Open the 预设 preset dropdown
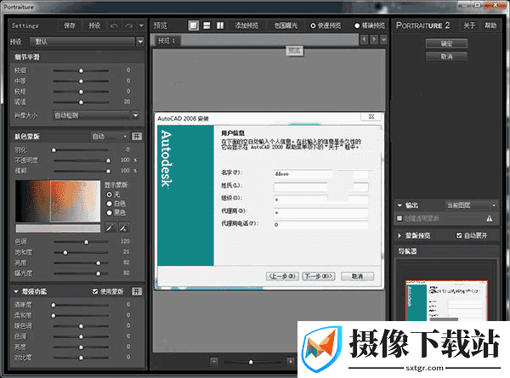The width and height of the screenshot is (510, 378). pyautogui.click(x=87, y=42)
